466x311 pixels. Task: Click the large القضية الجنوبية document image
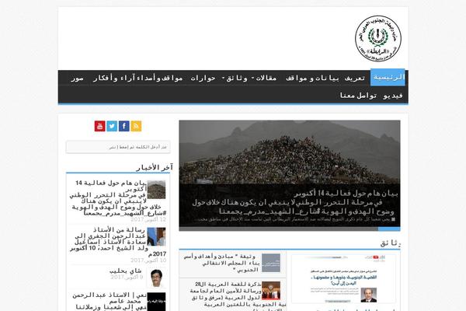point(343,279)
